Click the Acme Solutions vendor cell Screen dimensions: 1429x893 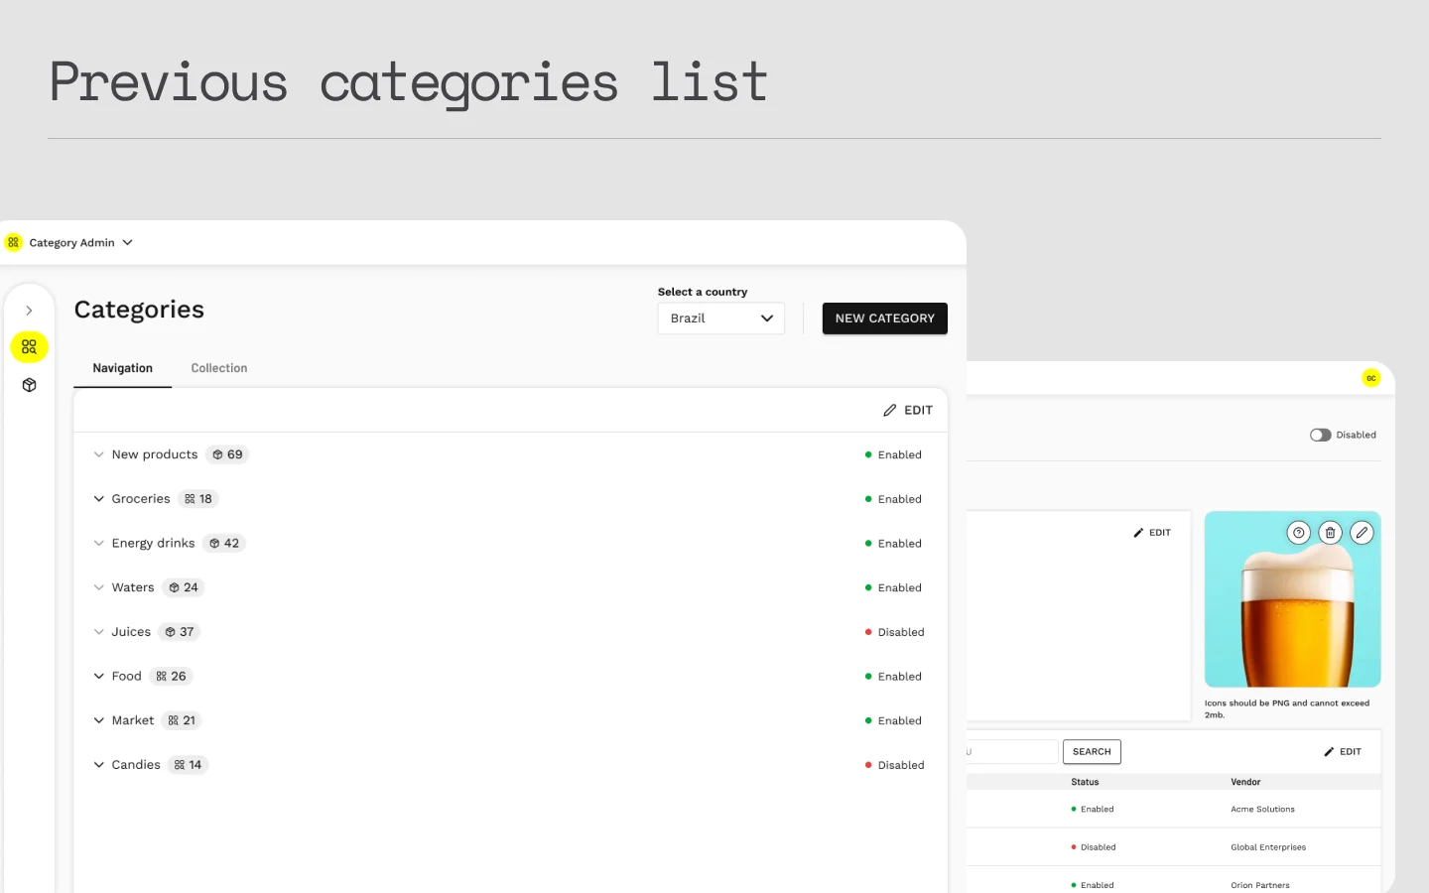click(x=1263, y=810)
